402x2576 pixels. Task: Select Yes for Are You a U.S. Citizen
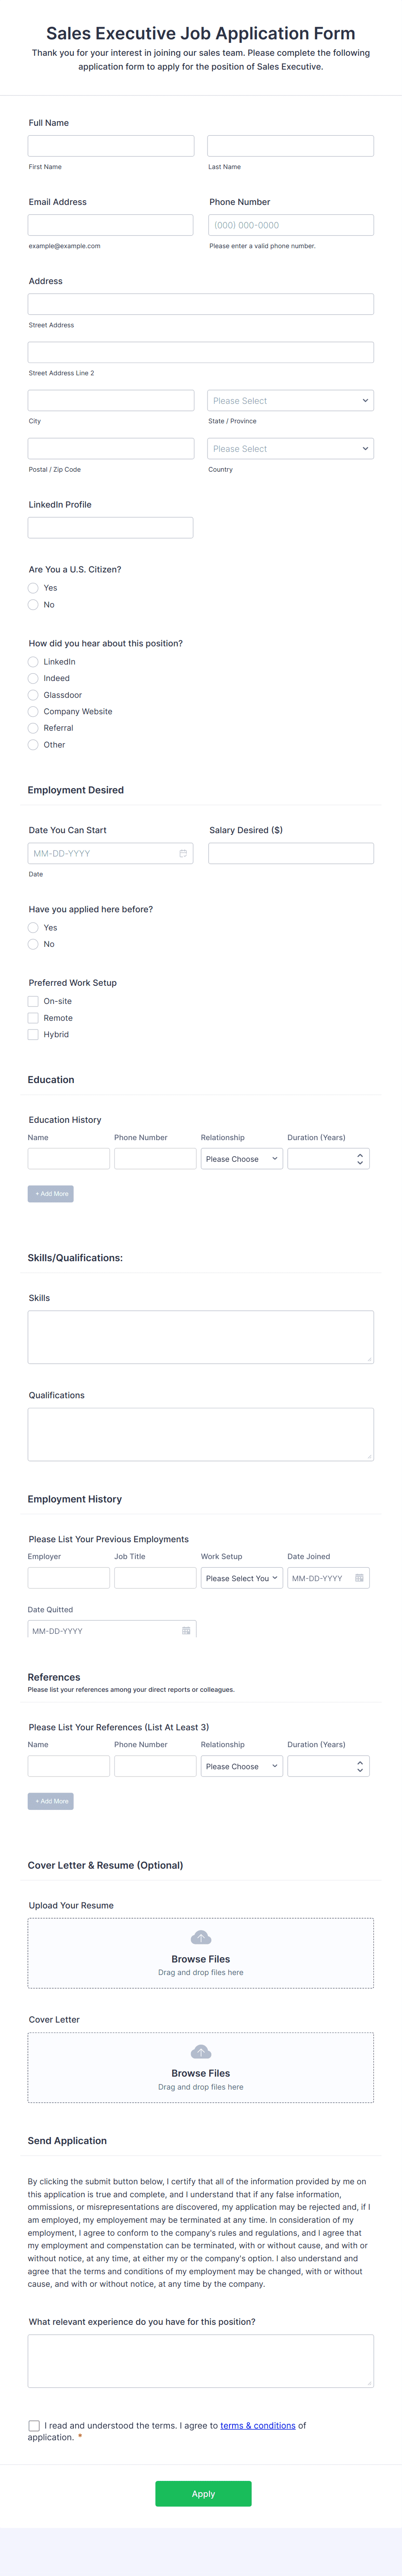click(33, 588)
